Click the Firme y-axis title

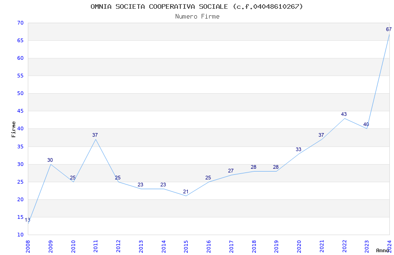13,129
